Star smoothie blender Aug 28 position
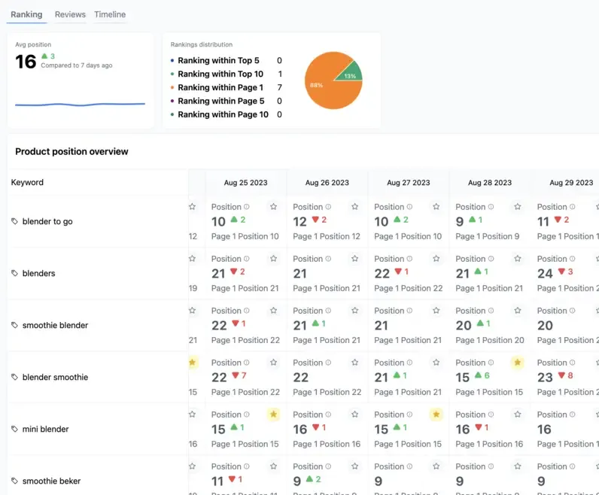 coord(518,311)
